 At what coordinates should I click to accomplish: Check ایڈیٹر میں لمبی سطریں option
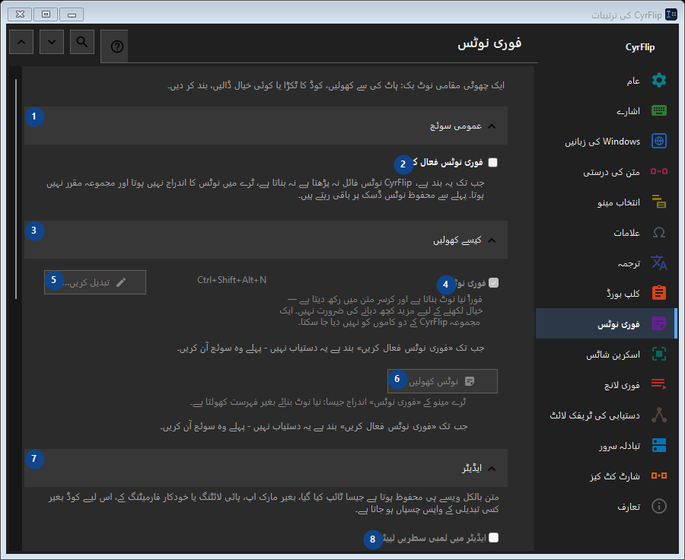point(494,538)
